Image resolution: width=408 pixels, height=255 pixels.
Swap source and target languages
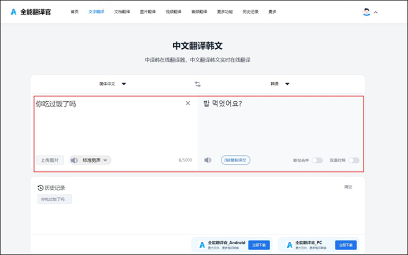point(198,84)
